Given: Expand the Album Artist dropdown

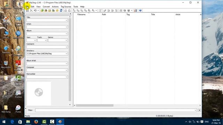Looking at the screenshot, I should 67,64.
